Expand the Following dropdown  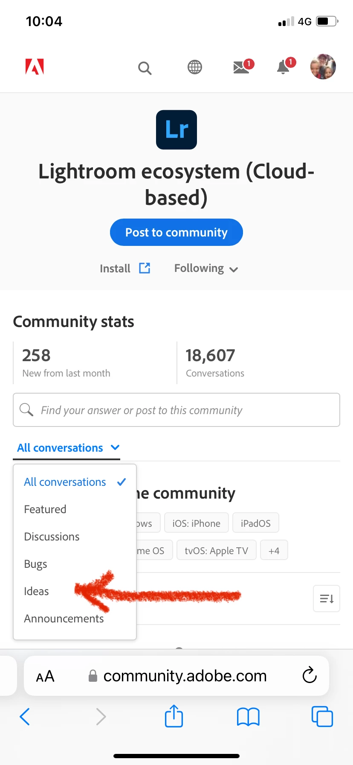pos(206,269)
